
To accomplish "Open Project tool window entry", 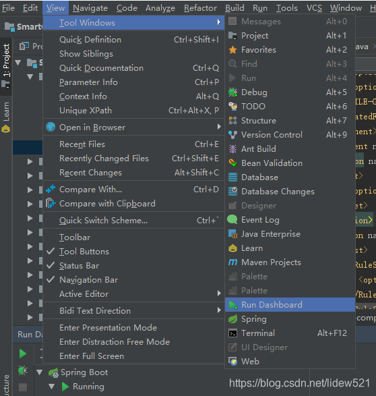I will click(x=290, y=36).
